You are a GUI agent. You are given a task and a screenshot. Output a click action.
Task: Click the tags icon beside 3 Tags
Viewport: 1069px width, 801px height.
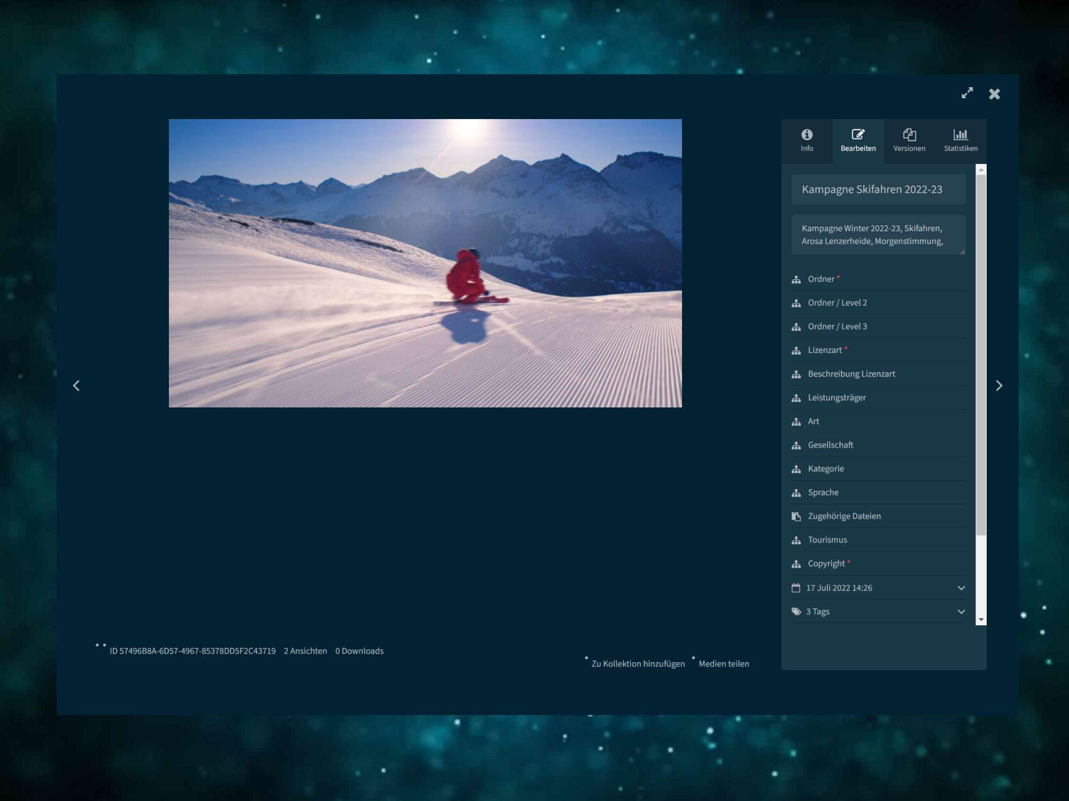click(x=796, y=612)
